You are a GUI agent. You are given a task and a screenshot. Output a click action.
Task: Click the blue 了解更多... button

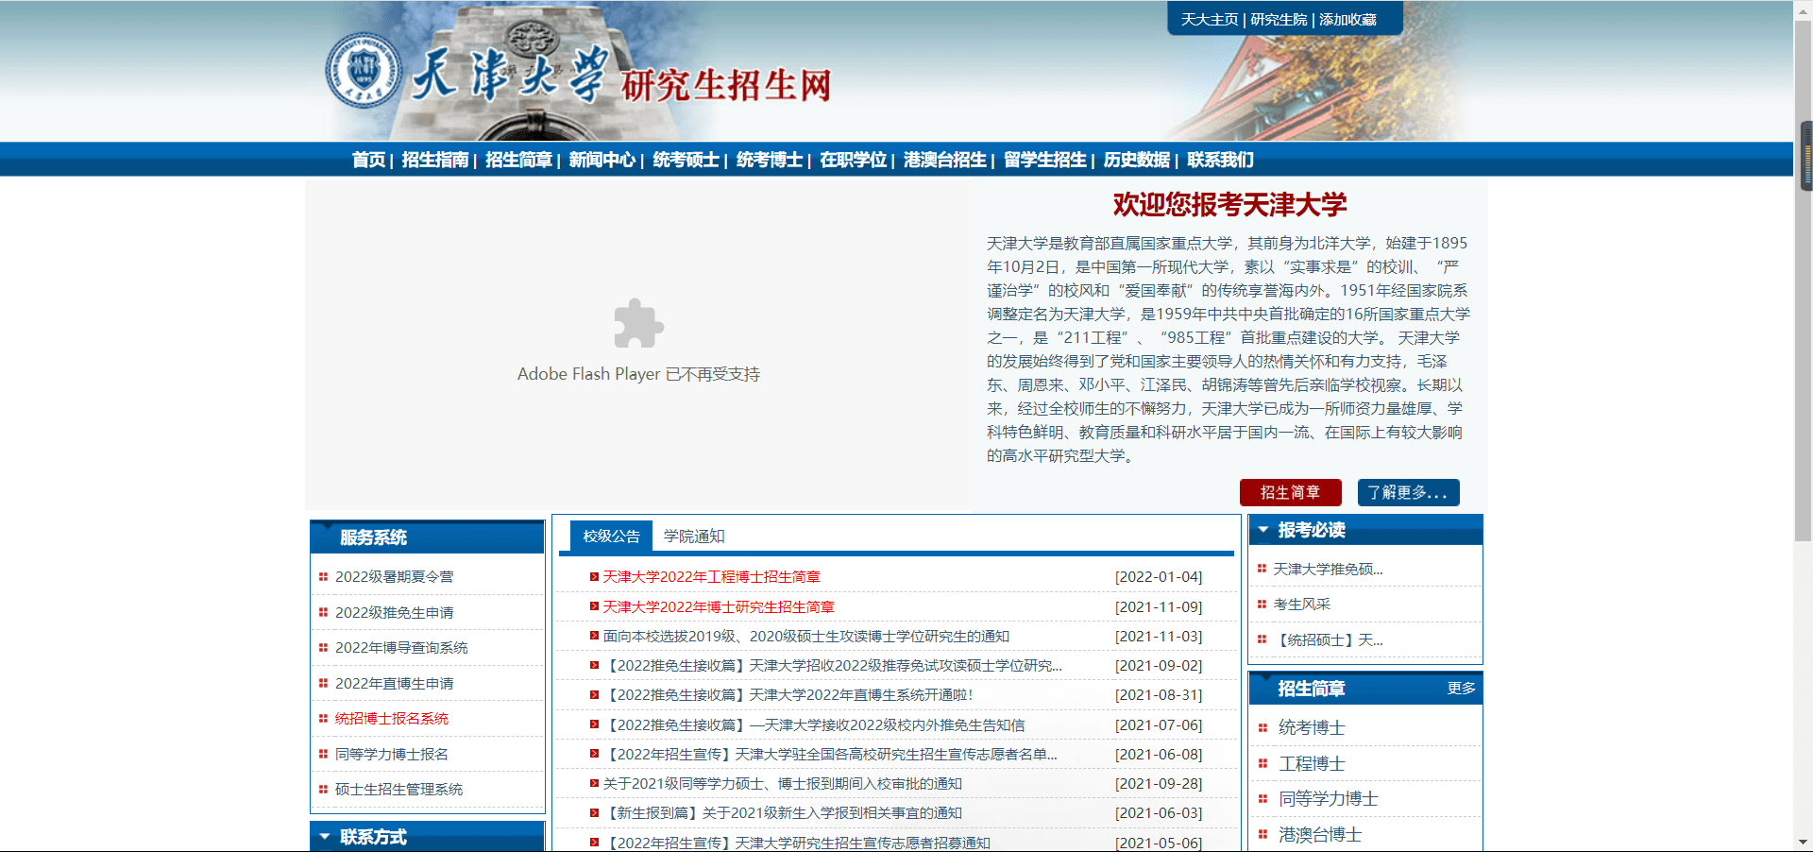1408,492
